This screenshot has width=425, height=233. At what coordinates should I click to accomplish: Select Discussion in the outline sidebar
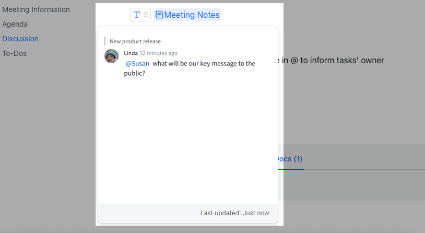(x=20, y=39)
